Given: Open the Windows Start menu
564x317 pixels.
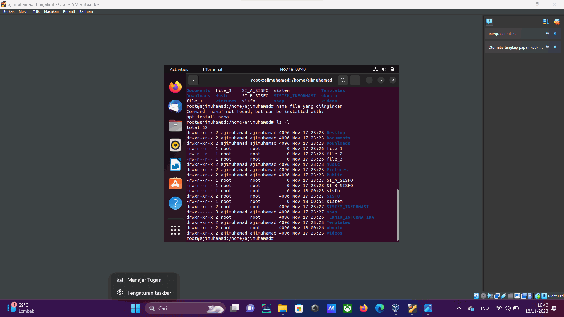Looking at the screenshot, I should click(135, 308).
